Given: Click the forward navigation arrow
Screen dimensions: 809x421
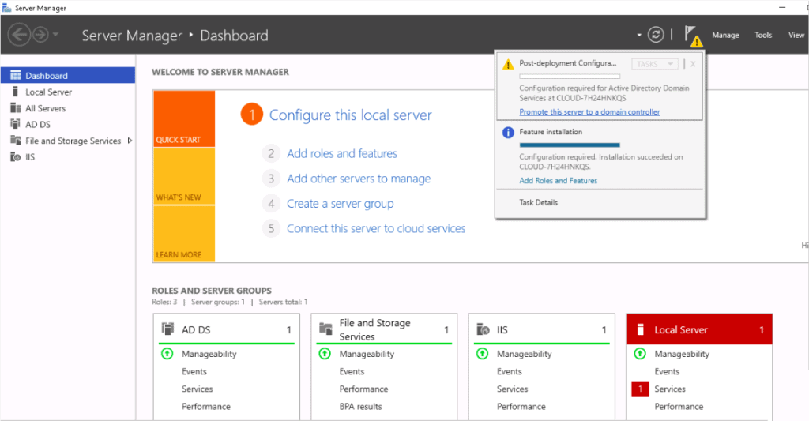Looking at the screenshot, I should pyautogui.click(x=40, y=35).
